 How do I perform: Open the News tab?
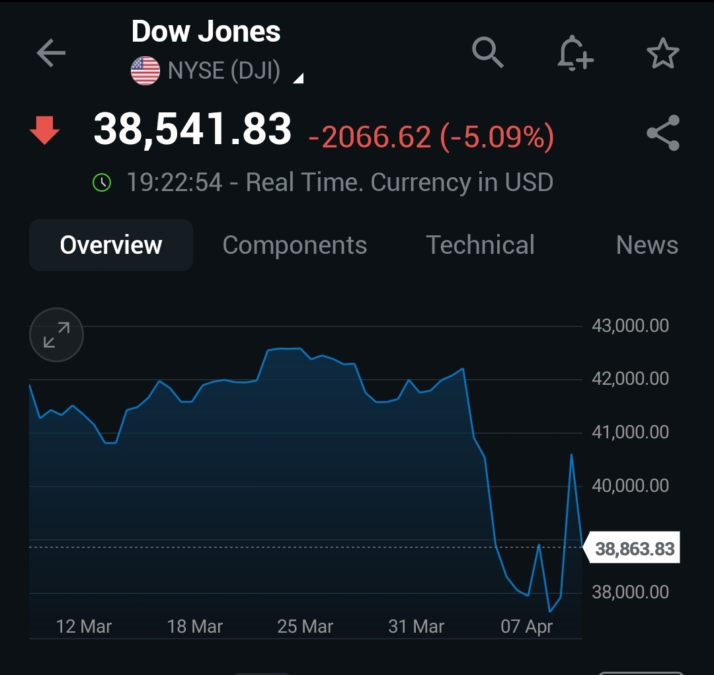(x=647, y=245)
